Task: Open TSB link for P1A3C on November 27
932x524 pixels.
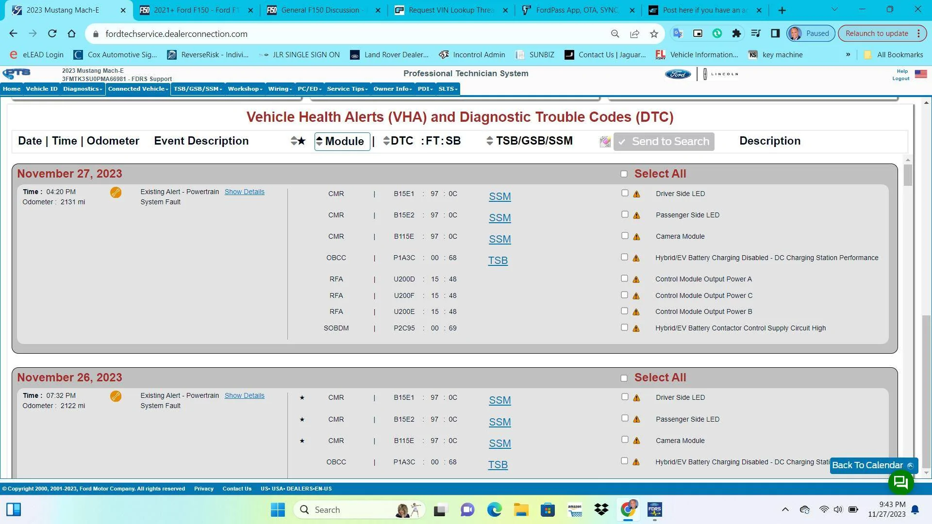Action: coord(498,261)
